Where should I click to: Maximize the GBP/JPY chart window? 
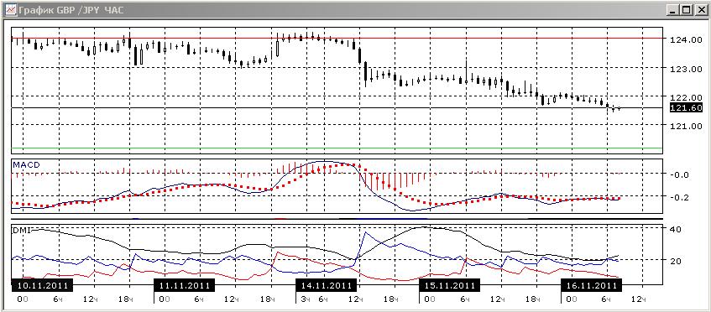686,9
